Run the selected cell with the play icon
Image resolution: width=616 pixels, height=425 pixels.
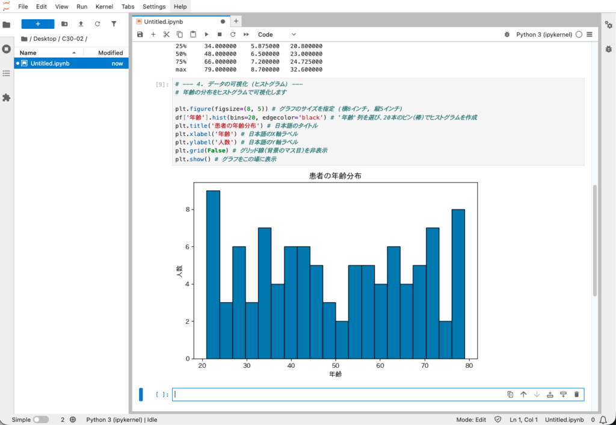pyautogui.click(x=206, y=35)
